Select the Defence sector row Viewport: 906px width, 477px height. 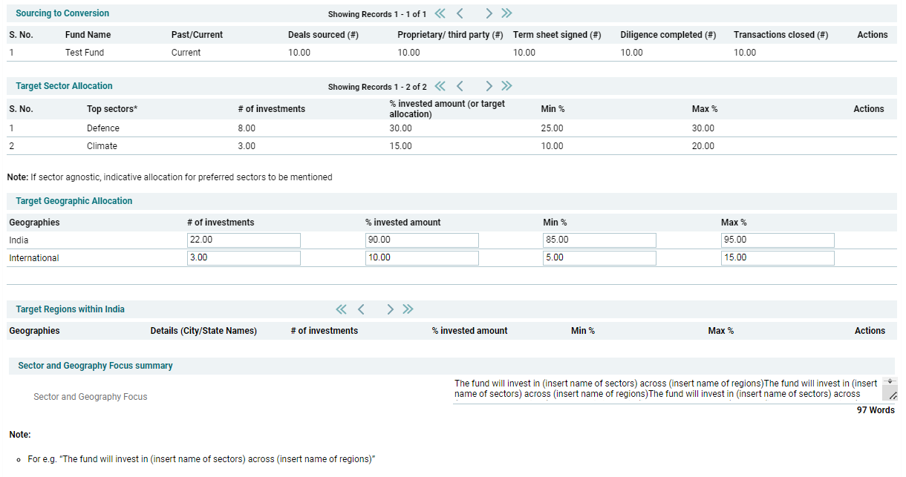[102, 128]
